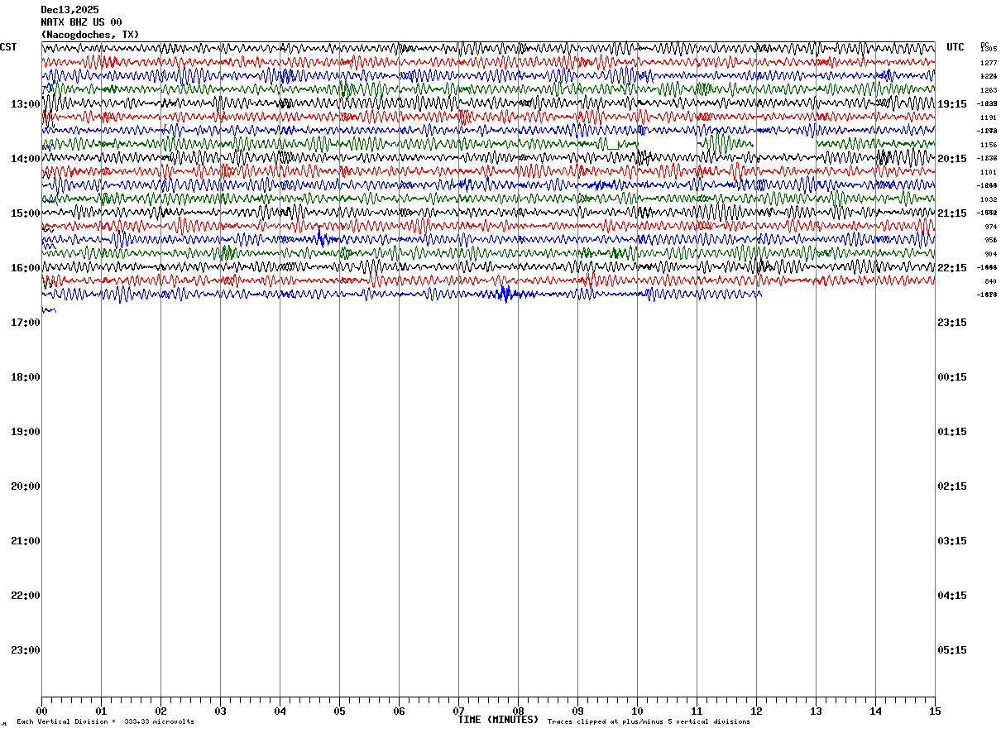Click the Each Vertical Division 333.33 microvolts note

105,722
